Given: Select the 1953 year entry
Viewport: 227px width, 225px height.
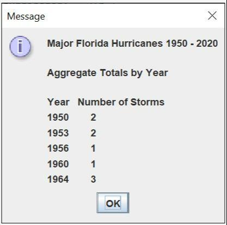Looking at the screenshot, I should [x=58, y=133].
